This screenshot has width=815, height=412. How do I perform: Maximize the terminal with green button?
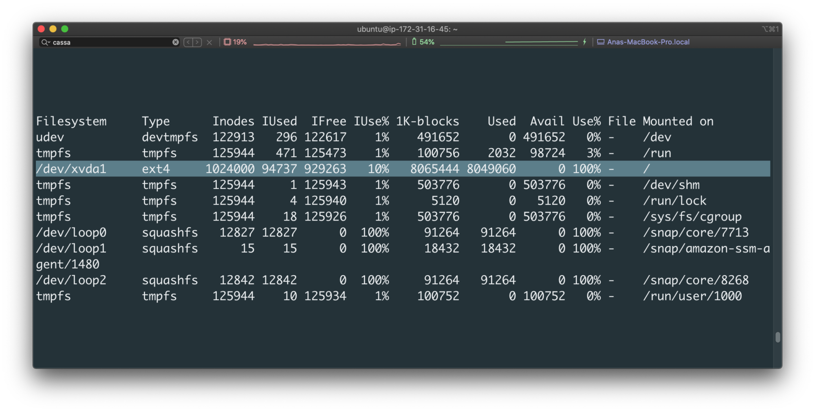(65, 29)
